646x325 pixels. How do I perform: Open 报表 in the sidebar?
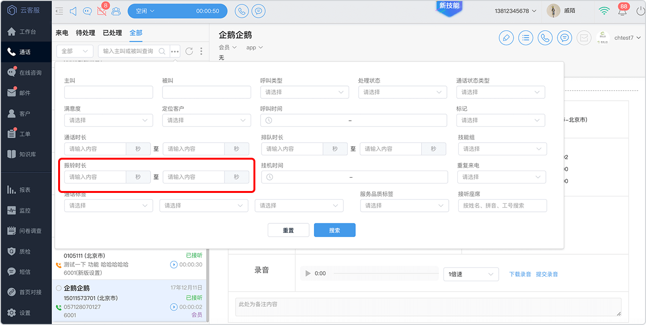[26, 190]
